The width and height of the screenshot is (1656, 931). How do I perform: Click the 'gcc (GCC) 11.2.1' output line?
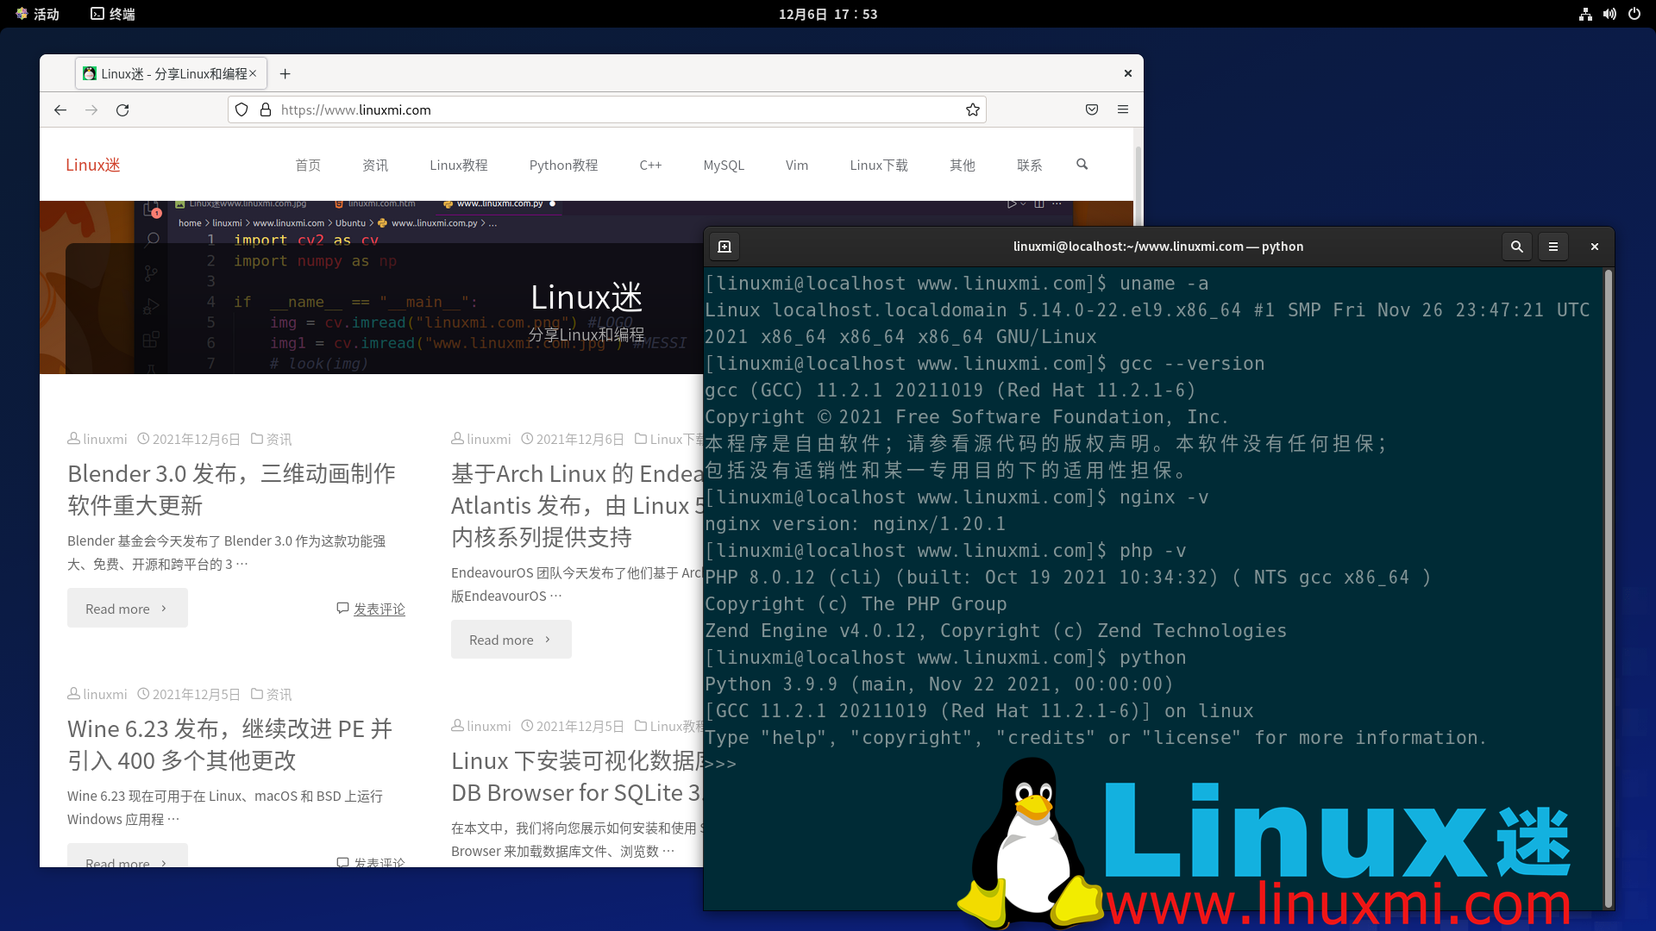[x=950, y=391]
